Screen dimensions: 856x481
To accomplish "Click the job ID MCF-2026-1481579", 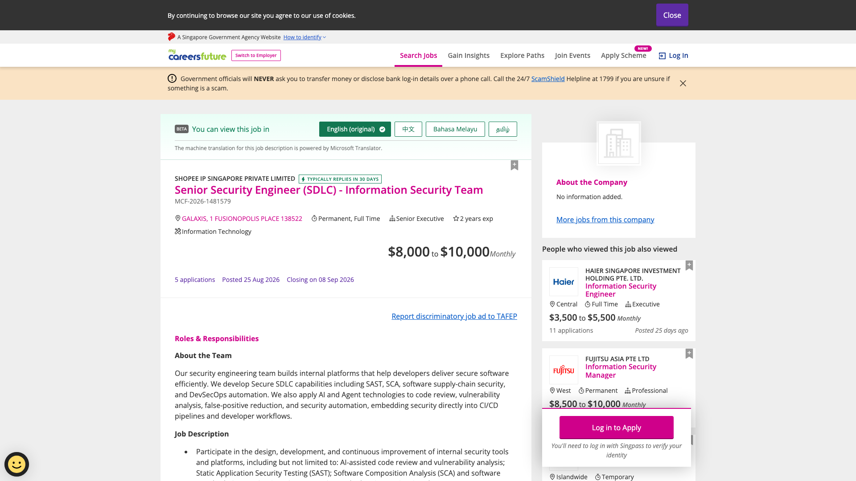I will pyautogui.click(x=203, y=201).
